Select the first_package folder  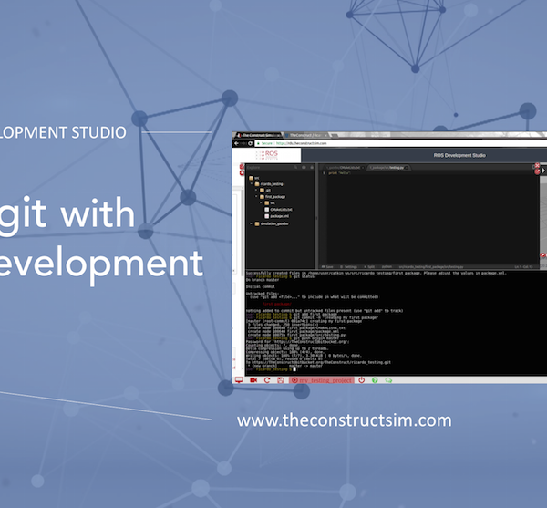click(273, 197)
